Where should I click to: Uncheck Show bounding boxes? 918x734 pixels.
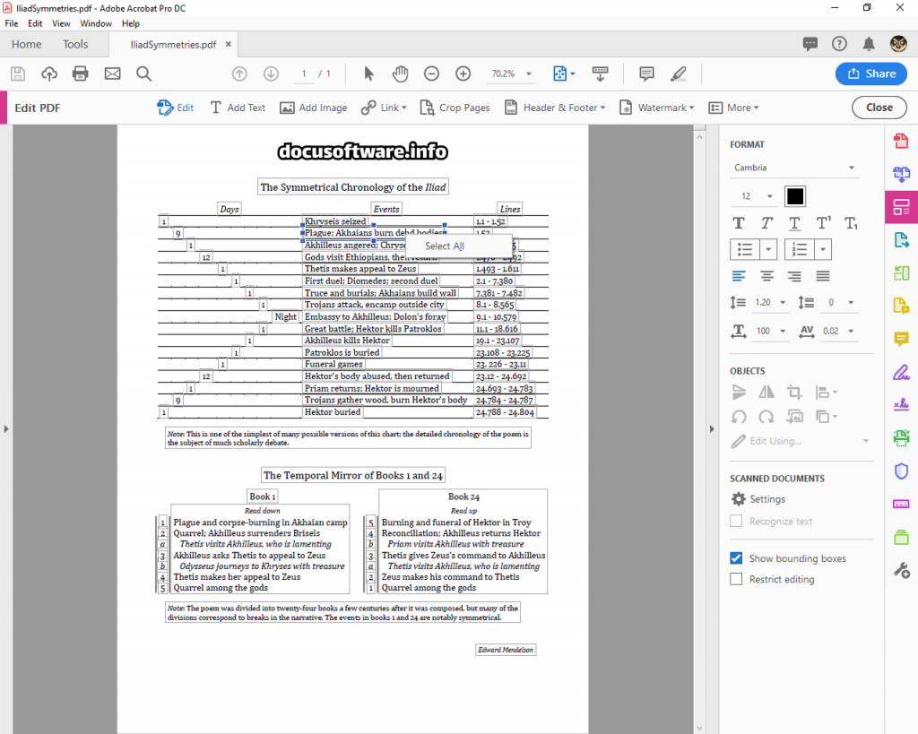click(x=736, y=558)
